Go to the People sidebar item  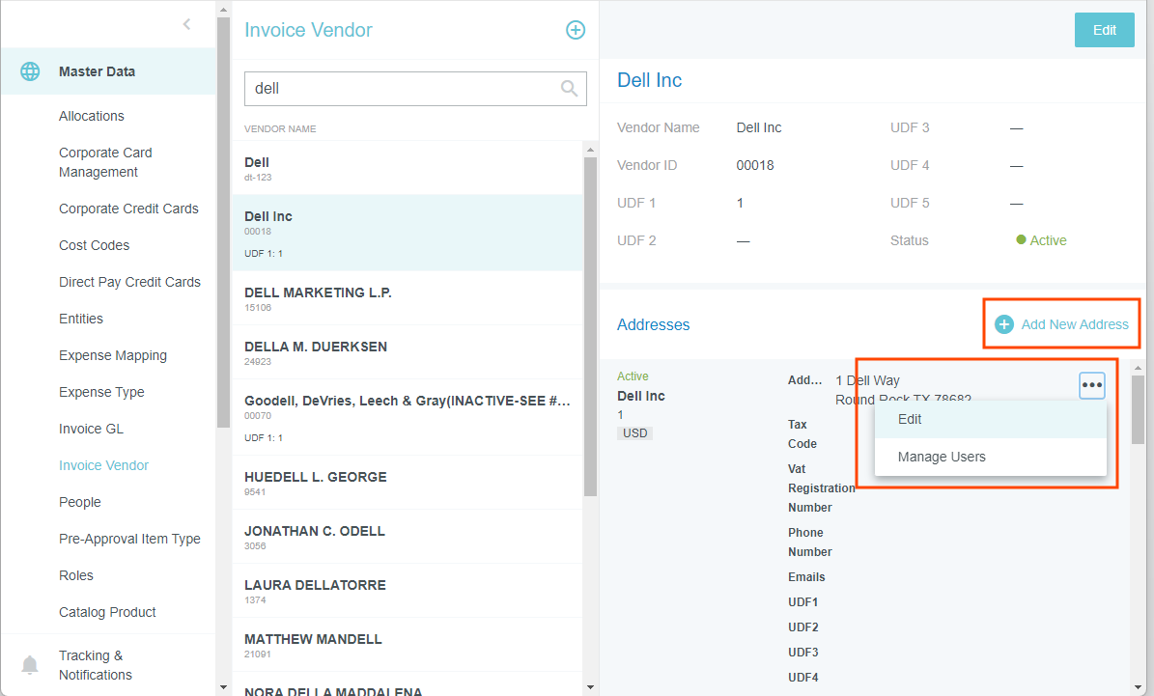(x=80, y=502)
